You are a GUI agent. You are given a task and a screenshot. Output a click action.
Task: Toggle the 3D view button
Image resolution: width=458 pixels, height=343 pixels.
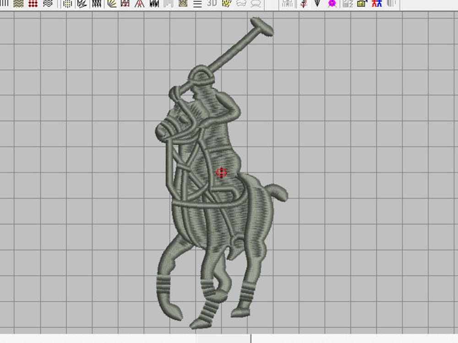[211, 4]
